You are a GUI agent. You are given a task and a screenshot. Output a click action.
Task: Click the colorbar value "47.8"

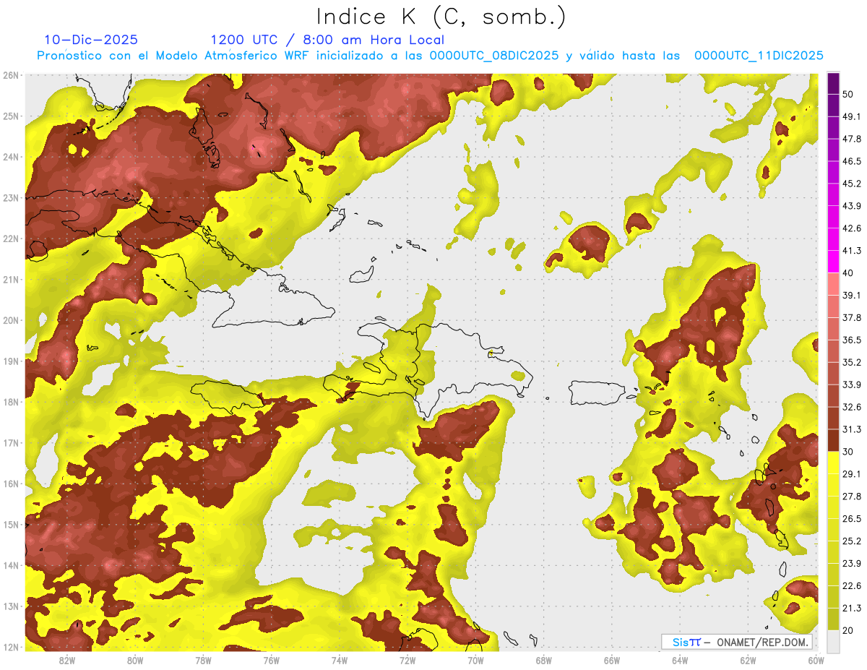852,139
